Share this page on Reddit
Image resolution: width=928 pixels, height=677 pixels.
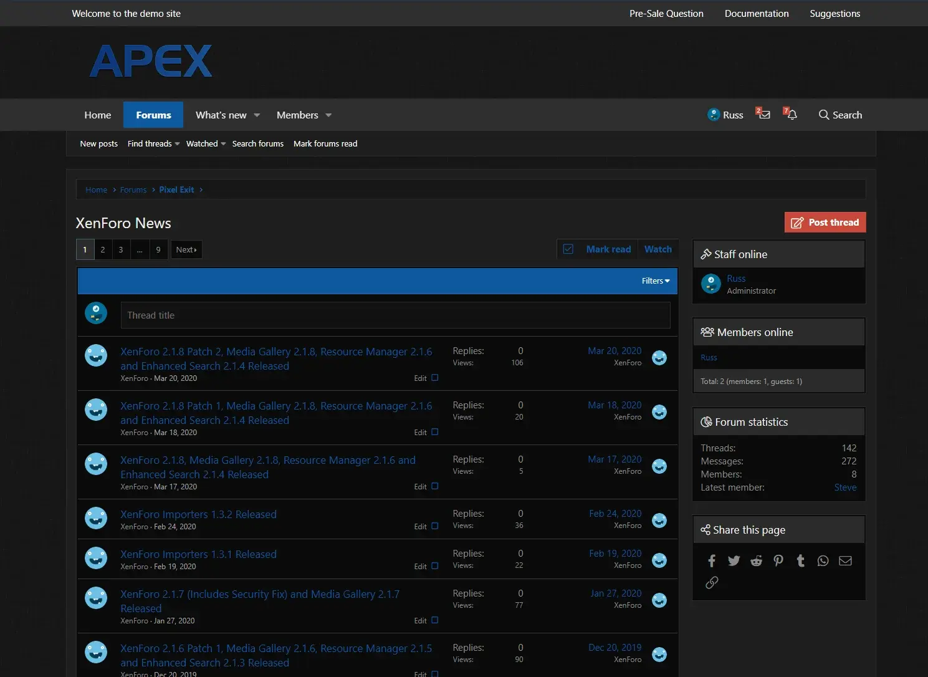point(756,561)
